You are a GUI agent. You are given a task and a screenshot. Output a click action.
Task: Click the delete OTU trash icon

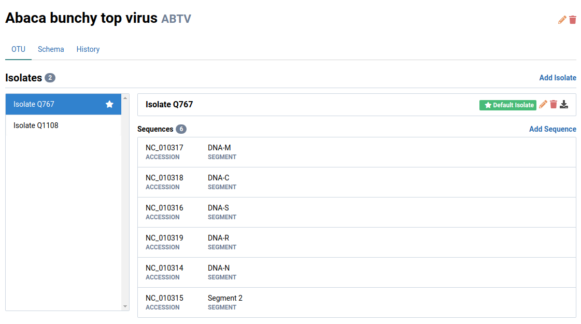click(573, 20)
